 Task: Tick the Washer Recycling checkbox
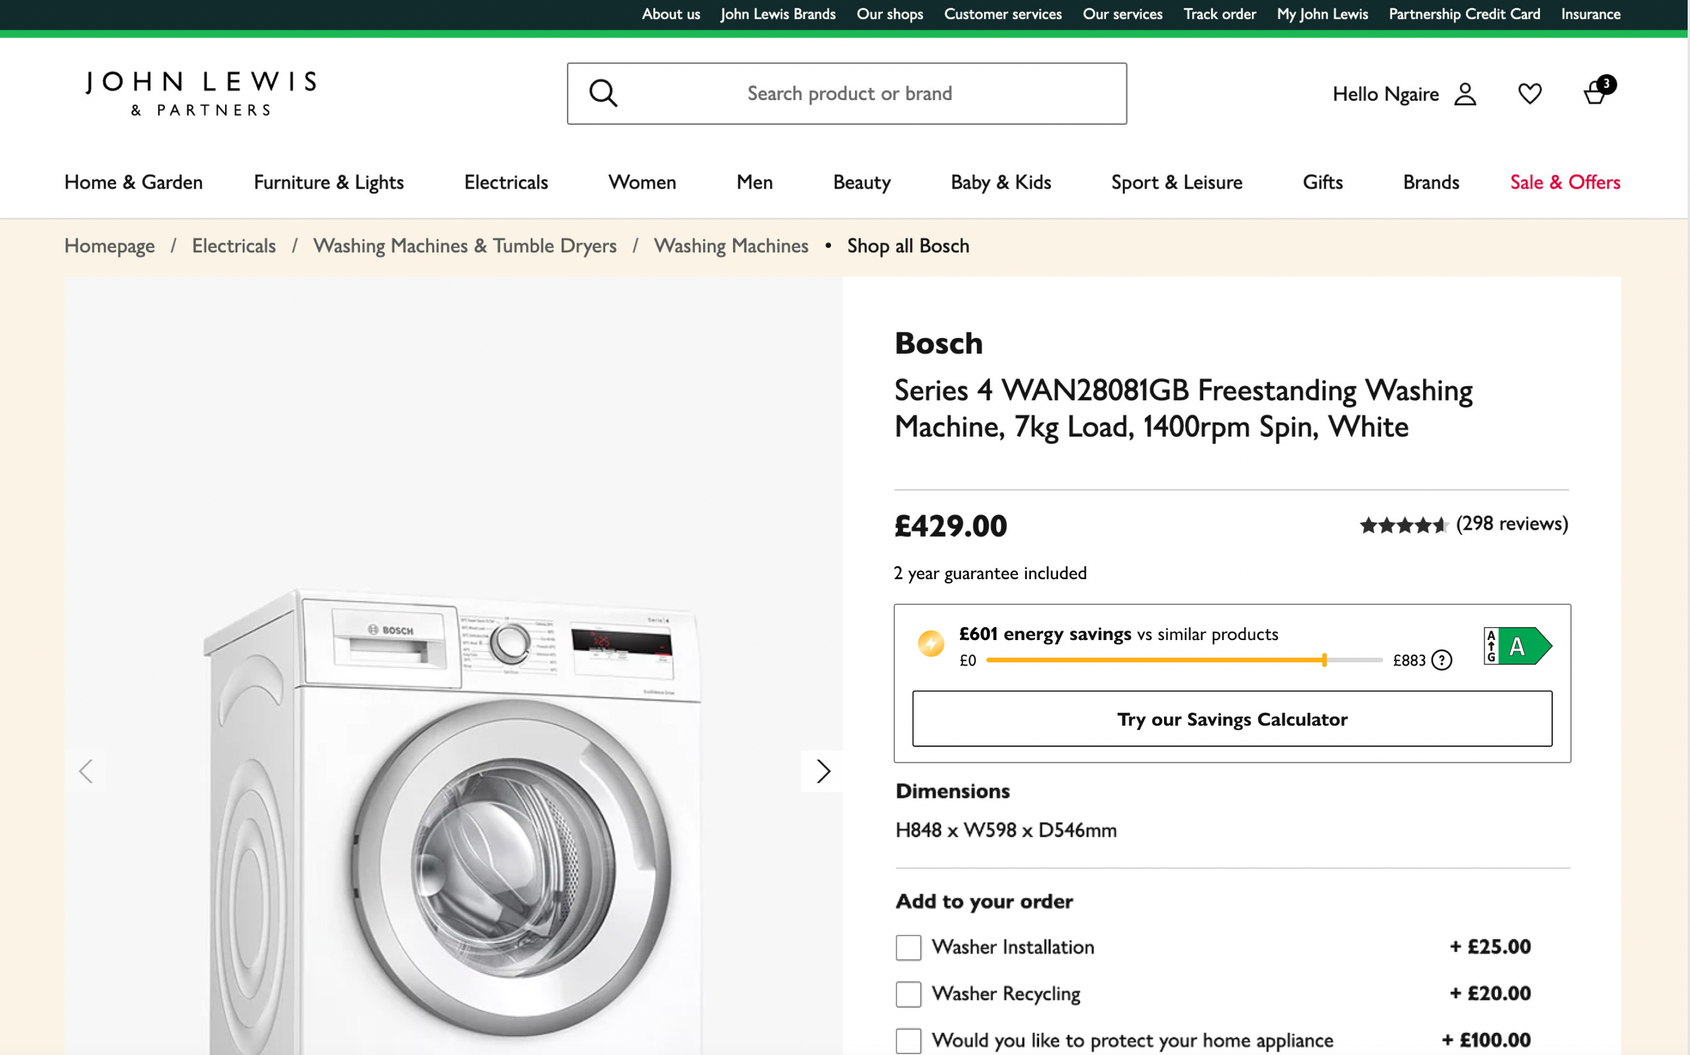(x=908, y=993)
